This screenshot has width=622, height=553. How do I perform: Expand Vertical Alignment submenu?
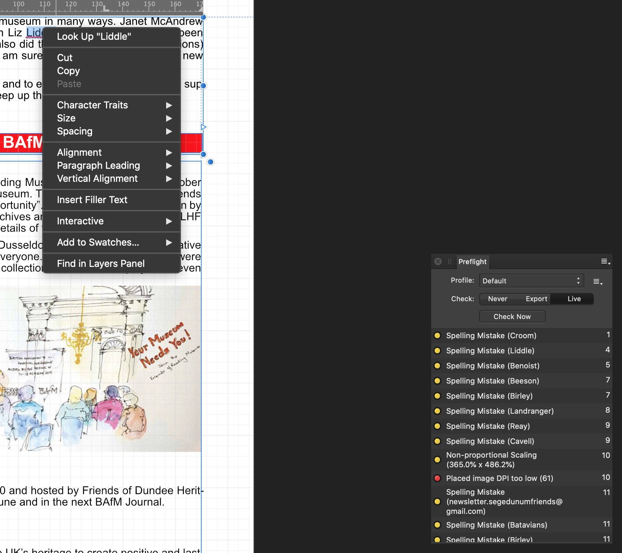coord(112,178)
